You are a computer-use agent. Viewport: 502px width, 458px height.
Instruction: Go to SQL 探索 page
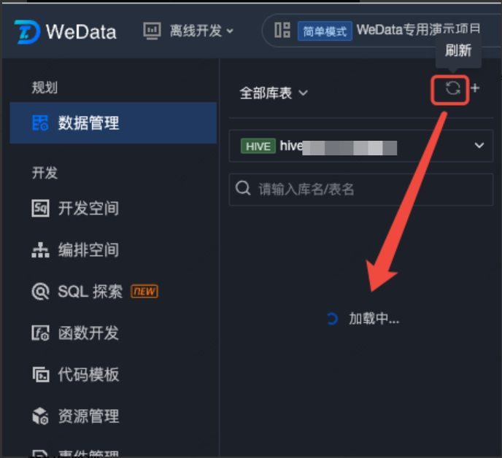pos(90,292)
